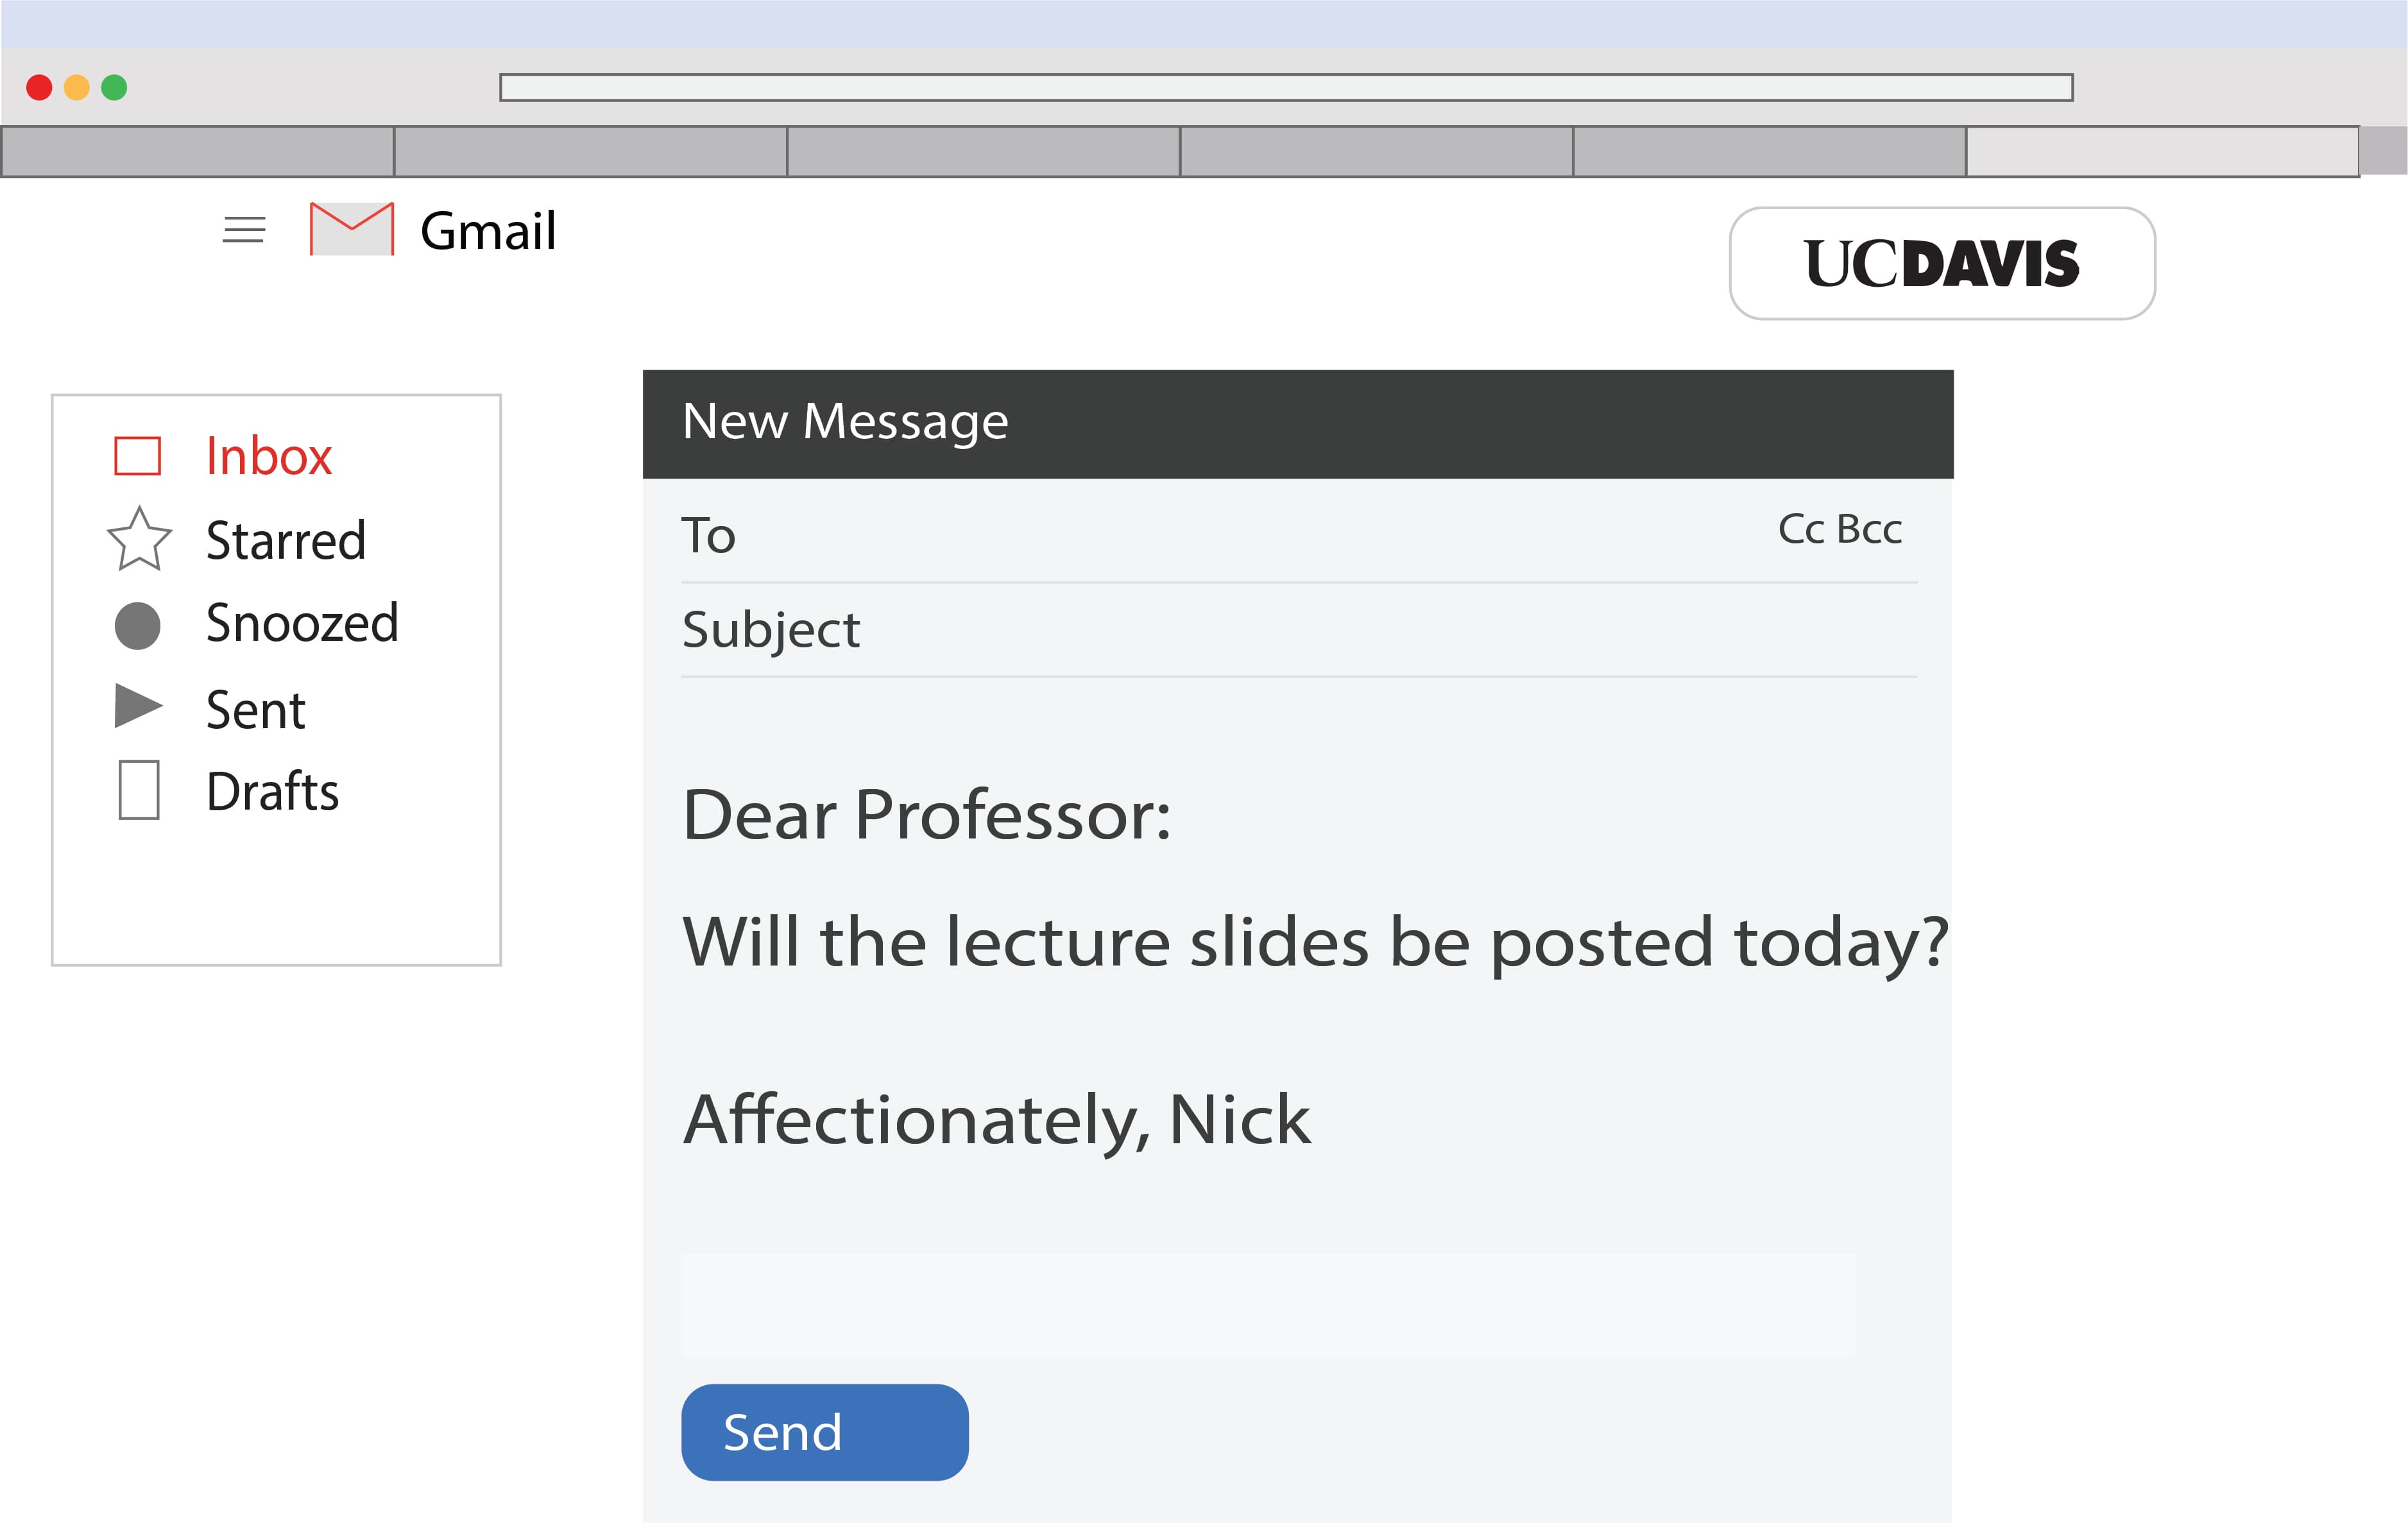2408x1523 pixels.
Task: Open Drafts folder
Action: pos(272,792)
